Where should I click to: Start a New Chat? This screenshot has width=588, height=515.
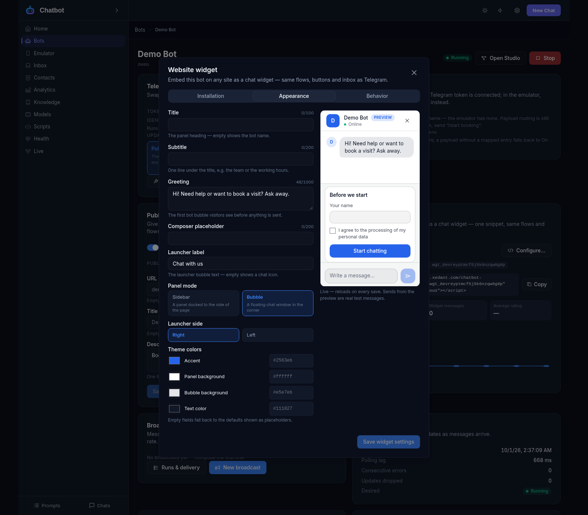[x=544, y=10]
